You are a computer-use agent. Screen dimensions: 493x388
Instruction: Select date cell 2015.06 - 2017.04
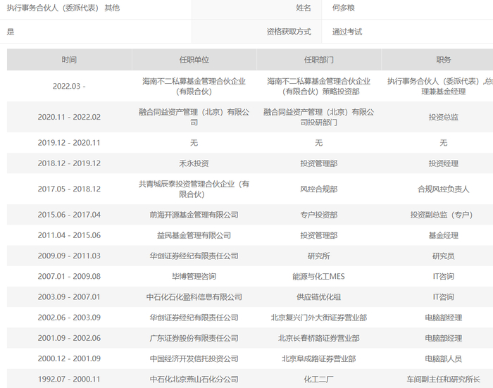[x=69, y=215]
